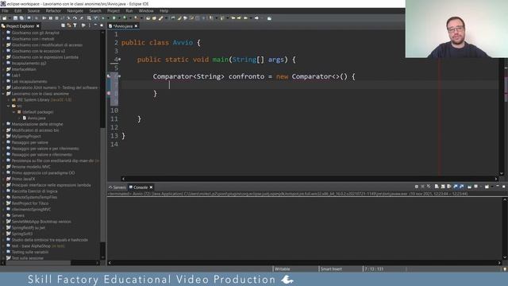
Task: Select the Console tab
Action: [140, 187]
